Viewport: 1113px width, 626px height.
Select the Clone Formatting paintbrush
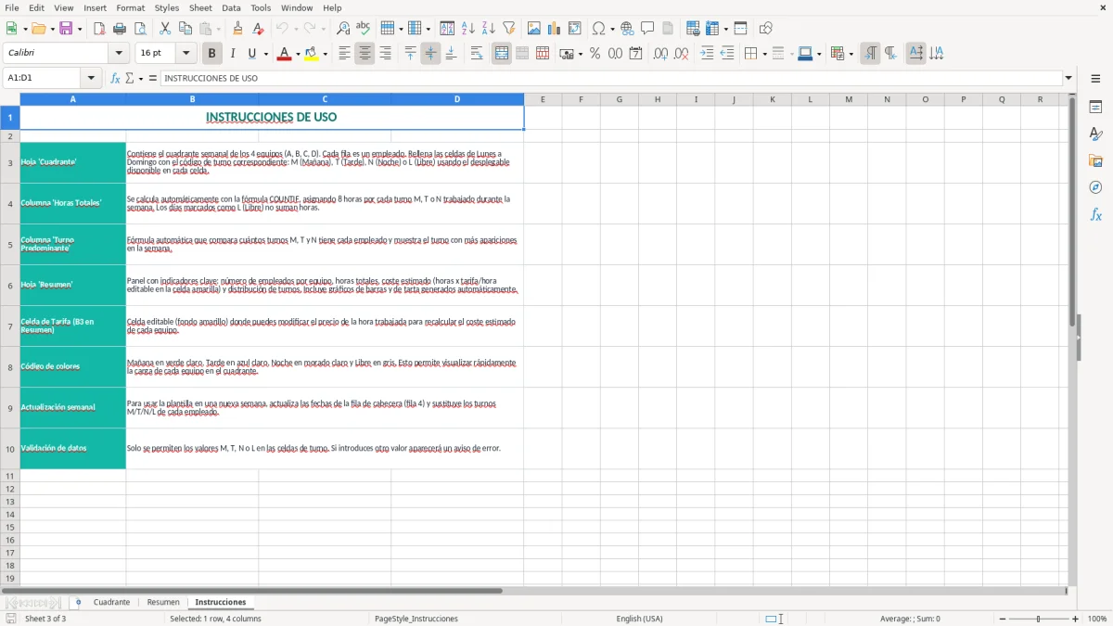(x=237, y=29)
